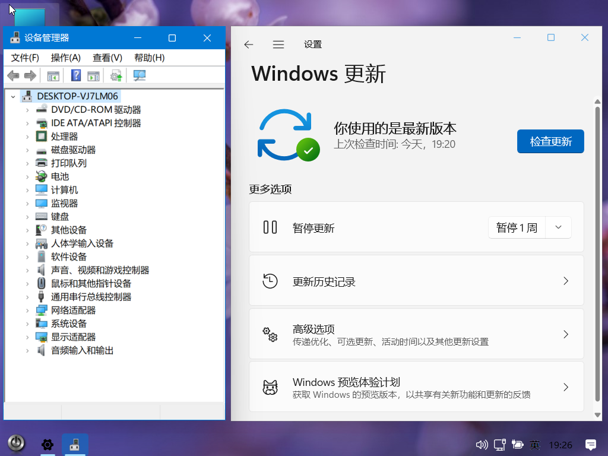This screenshot has height=456, width=608.
Task: Click the Settings page vertical scrollbar thumb
Action: pos(597,254)
